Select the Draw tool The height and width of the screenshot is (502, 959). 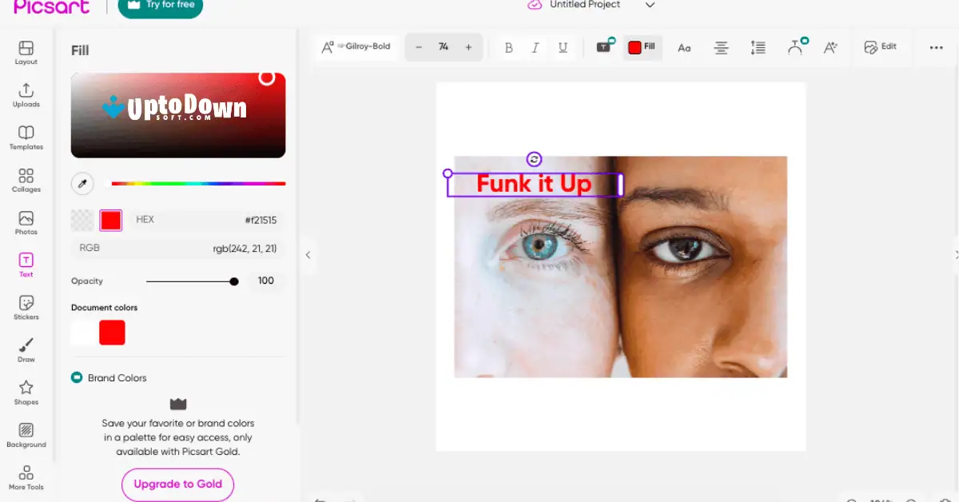coord(26,349)
